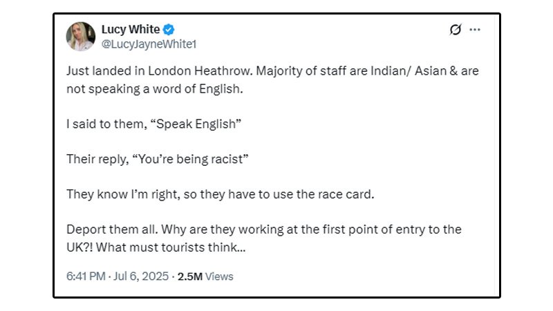This screenshot has height=311, width=553.
Task: Click the Grok slashed-circle icon
Action: 456,30
